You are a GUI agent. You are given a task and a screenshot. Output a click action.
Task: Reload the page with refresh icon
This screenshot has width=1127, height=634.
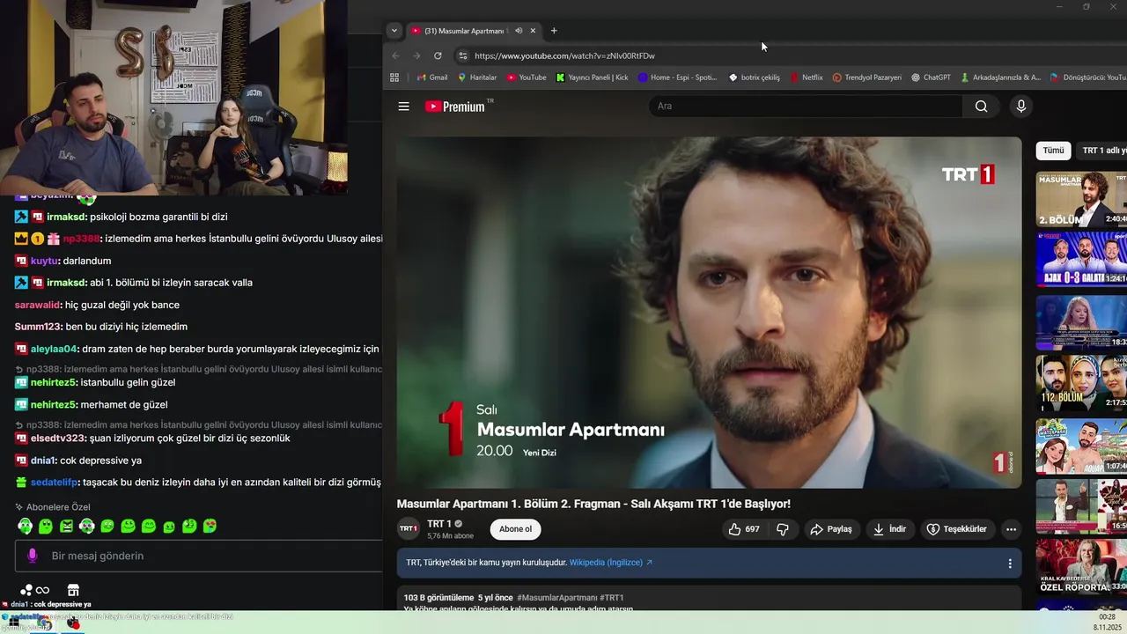pyautogui.click(x=438, y=55)
